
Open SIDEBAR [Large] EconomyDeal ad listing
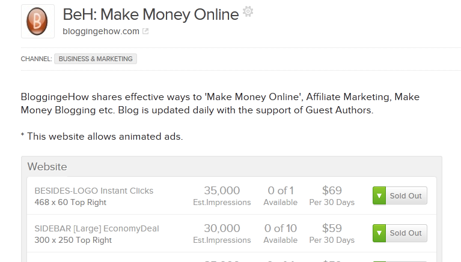[96, 228]
